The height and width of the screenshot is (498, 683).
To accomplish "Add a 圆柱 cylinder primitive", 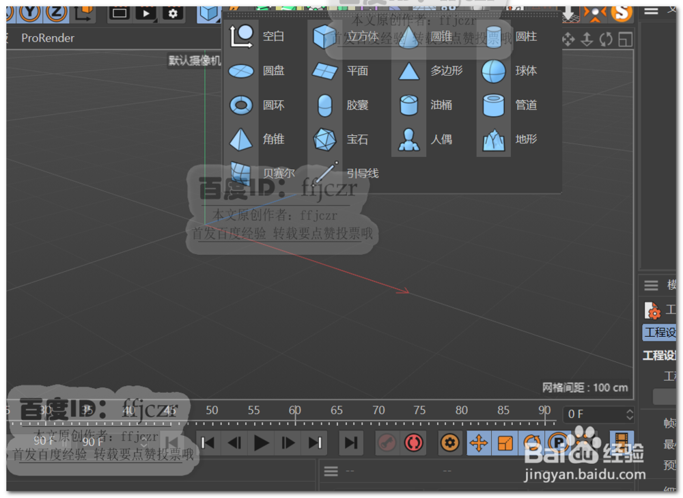I will pyautogui.click(x=494, y=37).
